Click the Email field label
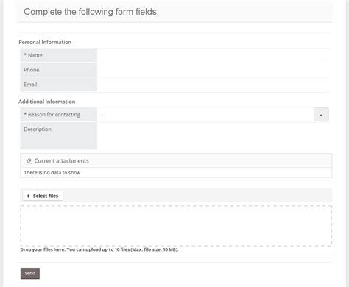Image resolution: width=349 pixels, height=287 pixels. pyautogui.click(x=30, y=85)
